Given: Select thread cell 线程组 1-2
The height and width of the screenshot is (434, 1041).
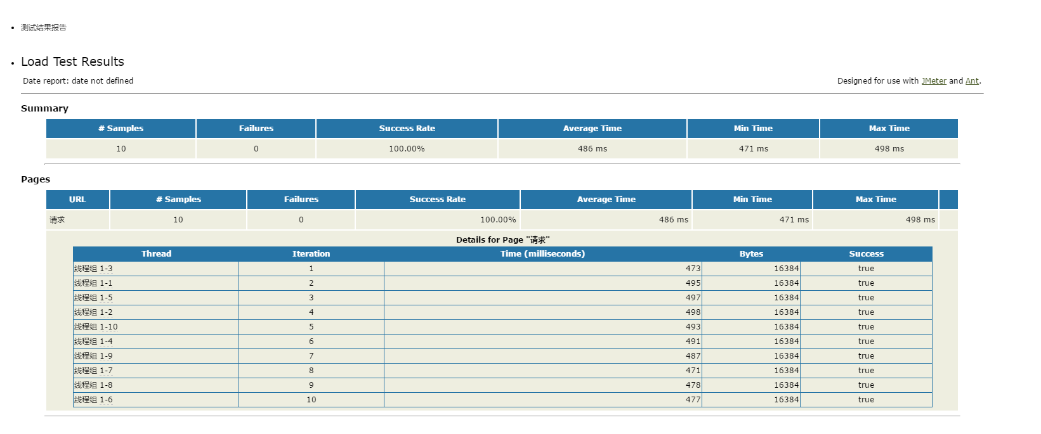Looking at the screenshot, I should pyautogui.click(x=156, y=312).
